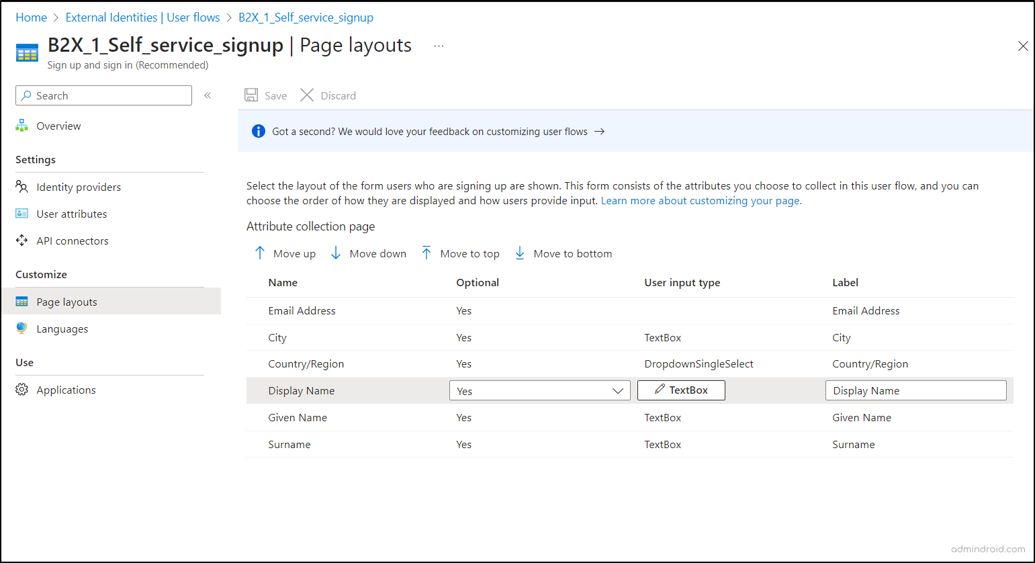Click Learn more about customizing your page

[699, 200]
